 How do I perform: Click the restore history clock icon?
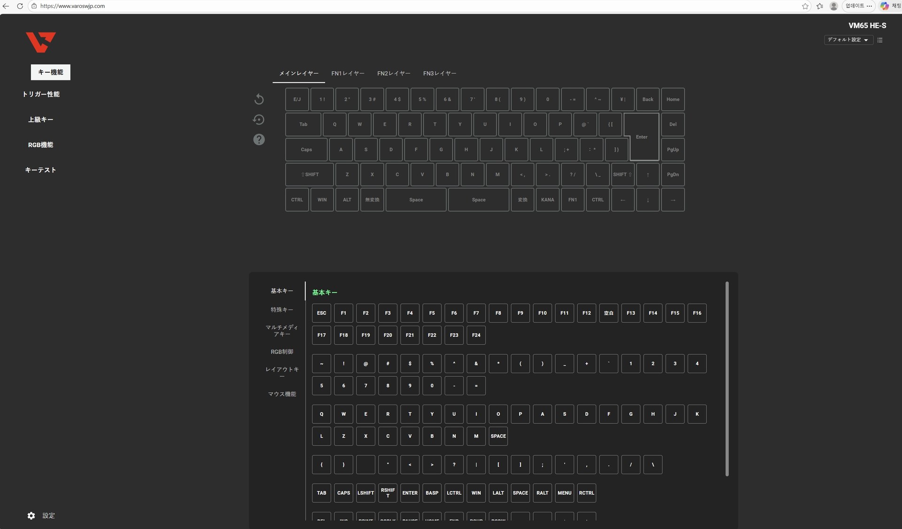tap(259, 120)
